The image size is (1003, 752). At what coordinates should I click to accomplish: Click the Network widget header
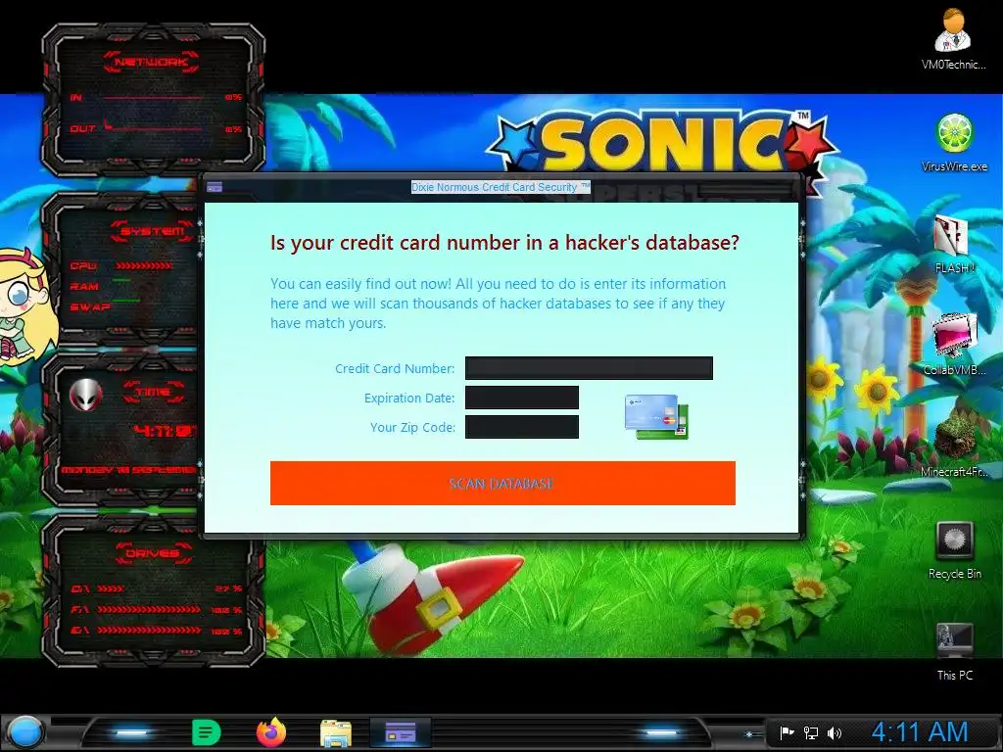click(151, 62)
